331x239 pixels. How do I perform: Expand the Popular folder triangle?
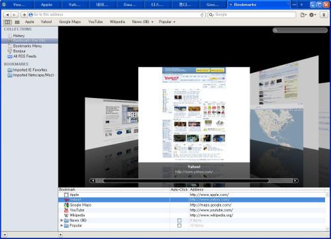tap(62, 226)
